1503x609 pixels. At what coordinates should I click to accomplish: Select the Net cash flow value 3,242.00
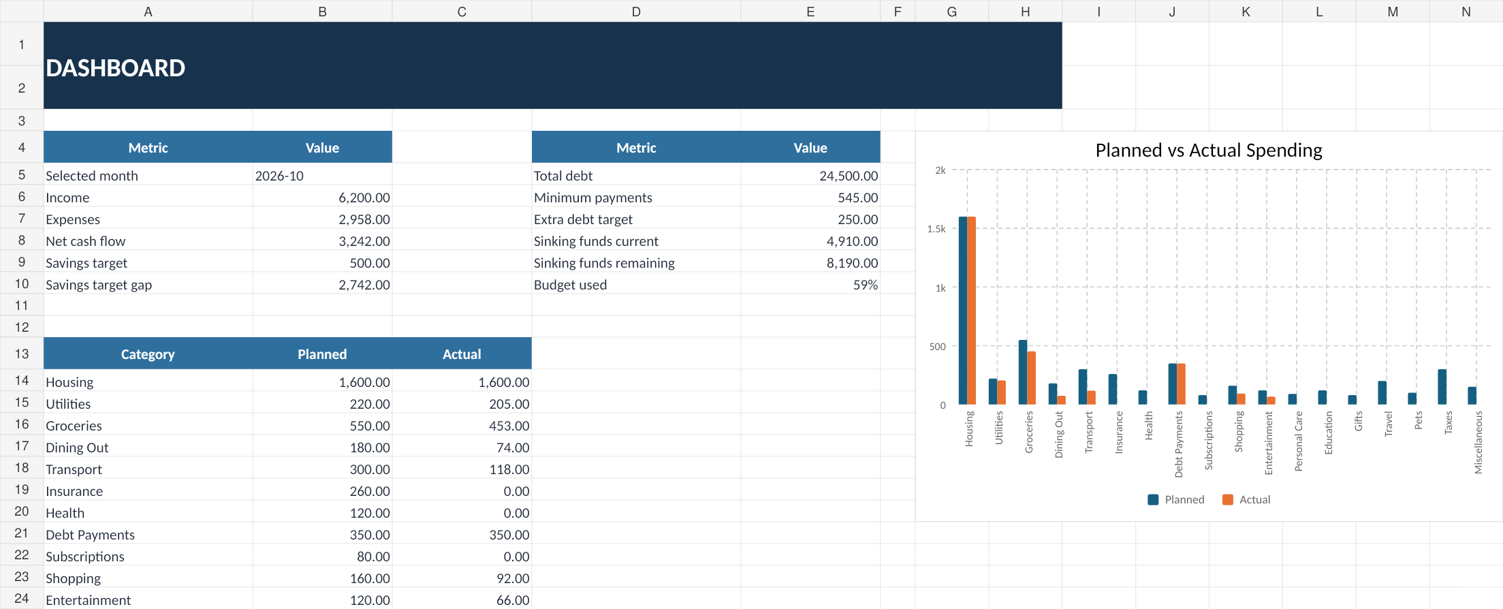pos(322,241)
